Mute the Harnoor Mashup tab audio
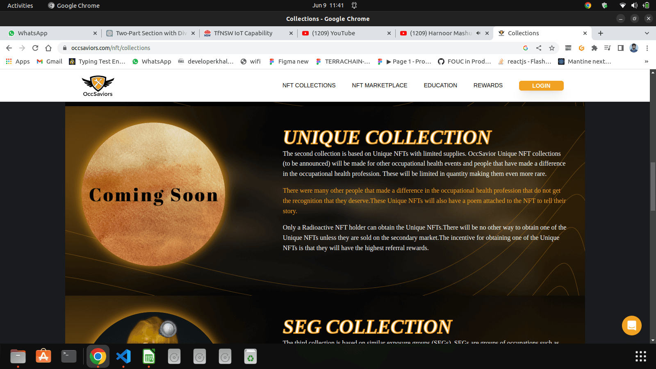Viewport: 656px width, 369px height. (x=478, y=33)
